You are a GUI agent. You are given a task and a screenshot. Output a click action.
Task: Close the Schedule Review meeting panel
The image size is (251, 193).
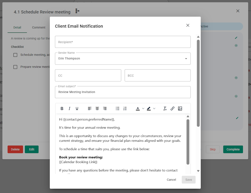[238, 11]
